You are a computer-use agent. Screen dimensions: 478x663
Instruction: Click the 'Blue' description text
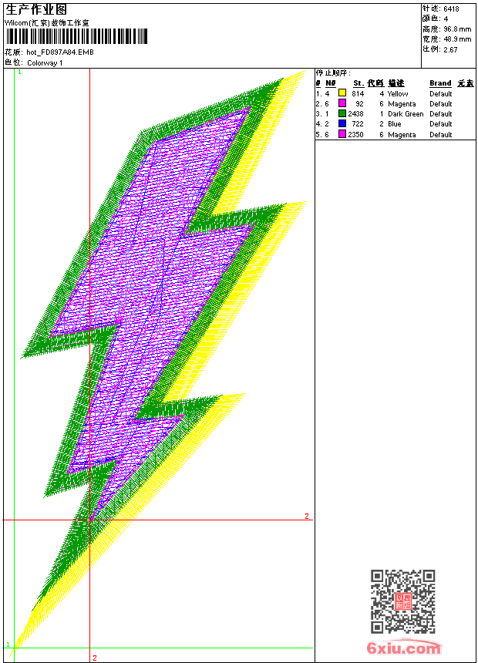(394, 124)
